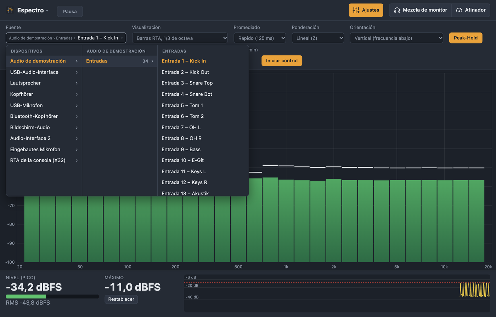Select Entrada 6 – Tom 2
This screenshot has width=496, height=317.
click(x=203, y=116)
